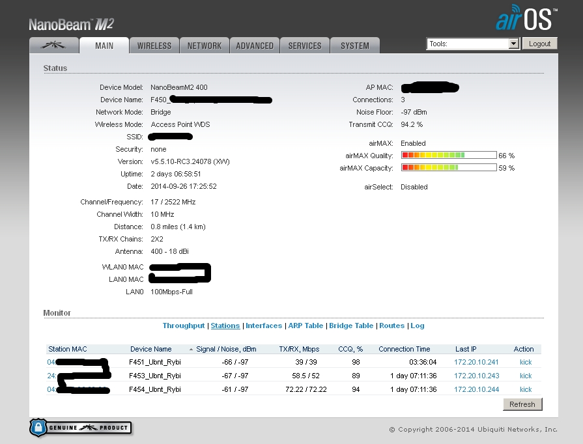
Task: Click the Refresh button
Action: 522,404
